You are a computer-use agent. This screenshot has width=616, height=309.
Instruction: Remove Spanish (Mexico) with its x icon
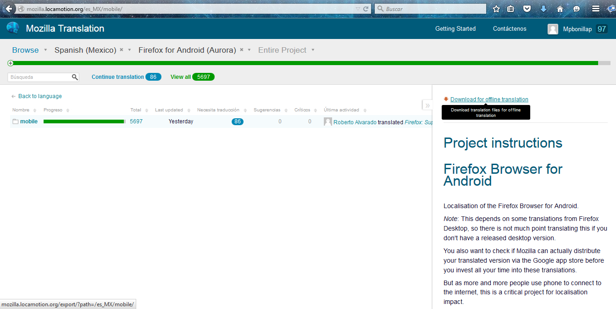coord(122,50)
